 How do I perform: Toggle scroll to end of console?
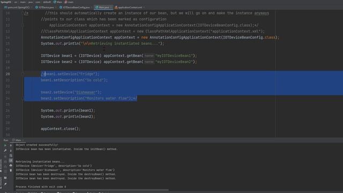(11, 160)
